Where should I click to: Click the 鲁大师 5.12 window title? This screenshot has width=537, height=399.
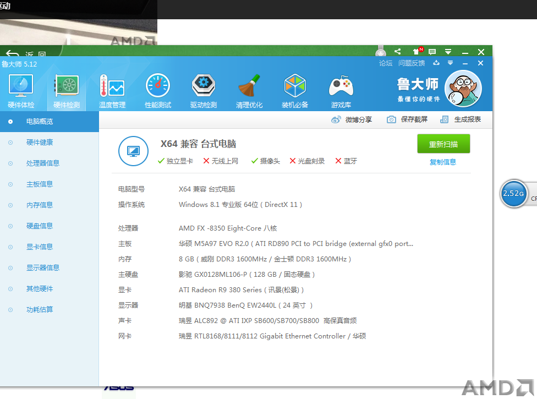pos(19,64)
